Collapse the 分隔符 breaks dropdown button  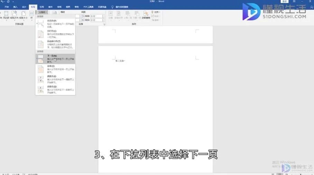coord(41,12)
